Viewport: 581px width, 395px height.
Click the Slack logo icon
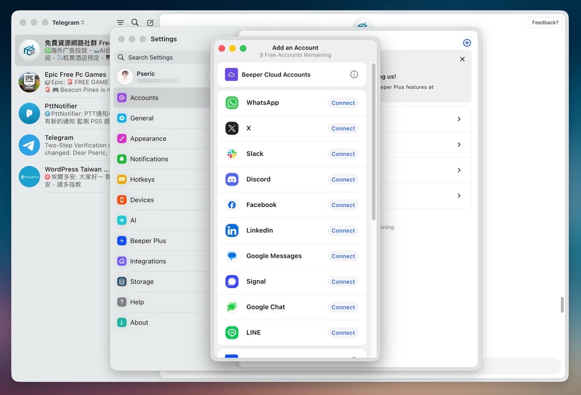click(x=232, y=153)
